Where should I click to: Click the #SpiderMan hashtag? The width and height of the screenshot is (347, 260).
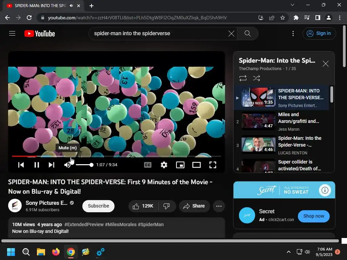point(151,224)
